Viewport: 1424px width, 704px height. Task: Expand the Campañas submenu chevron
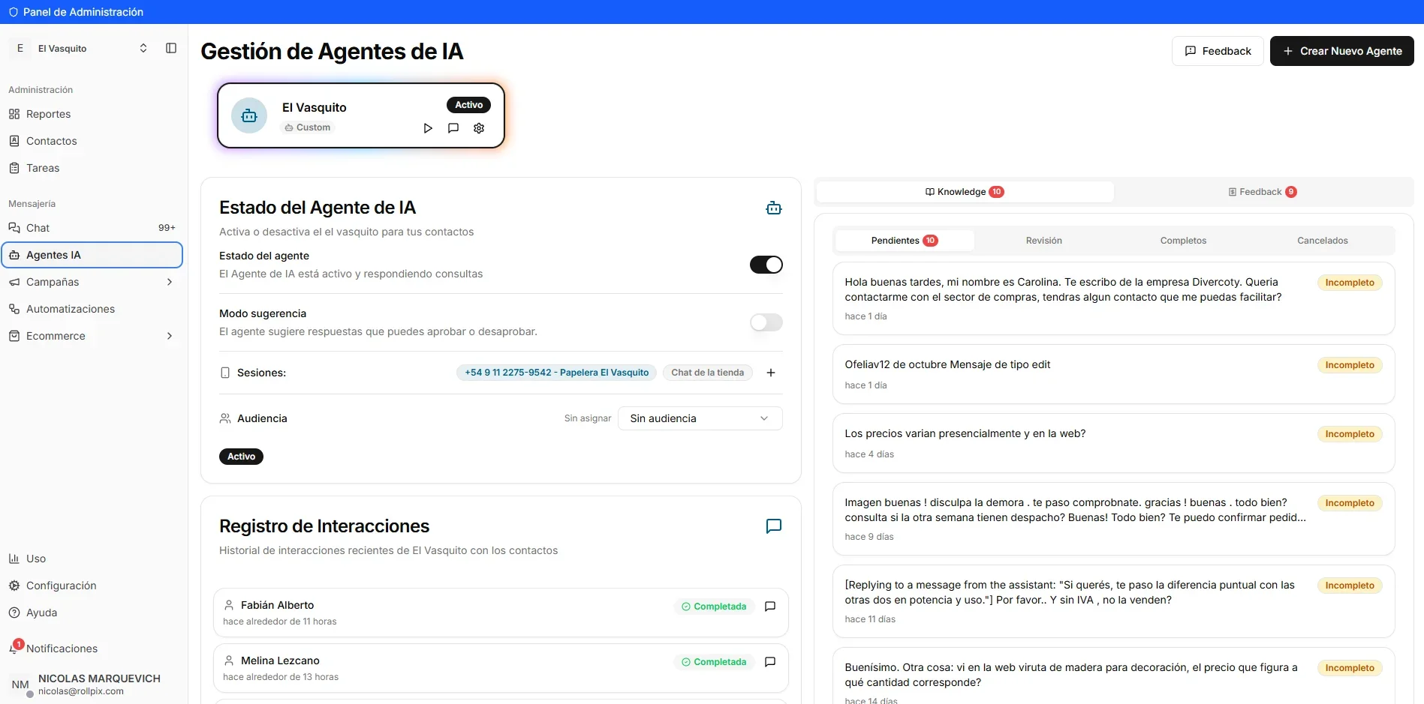pos(170,282)
